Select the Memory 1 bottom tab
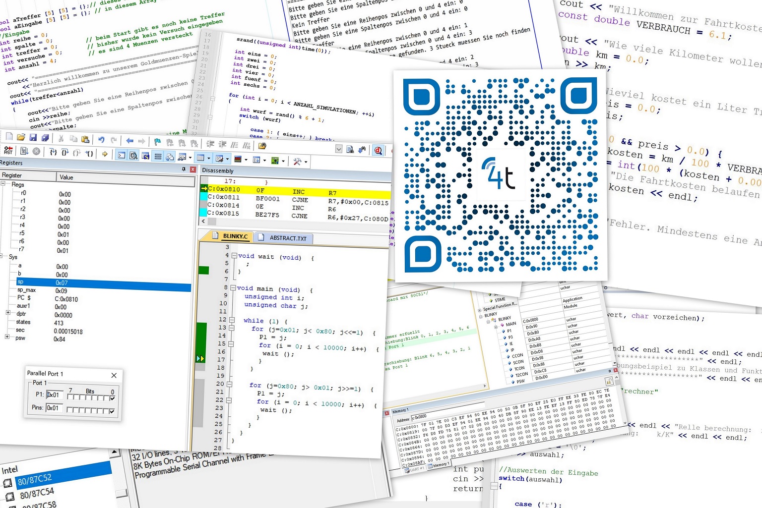The height and width of the screenshot is (508, 762). [439, 465]
